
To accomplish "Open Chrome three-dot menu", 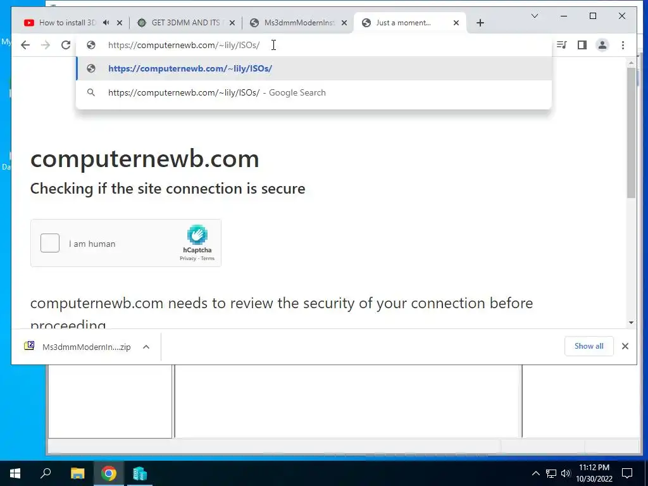I will click(x=623, y=45).
